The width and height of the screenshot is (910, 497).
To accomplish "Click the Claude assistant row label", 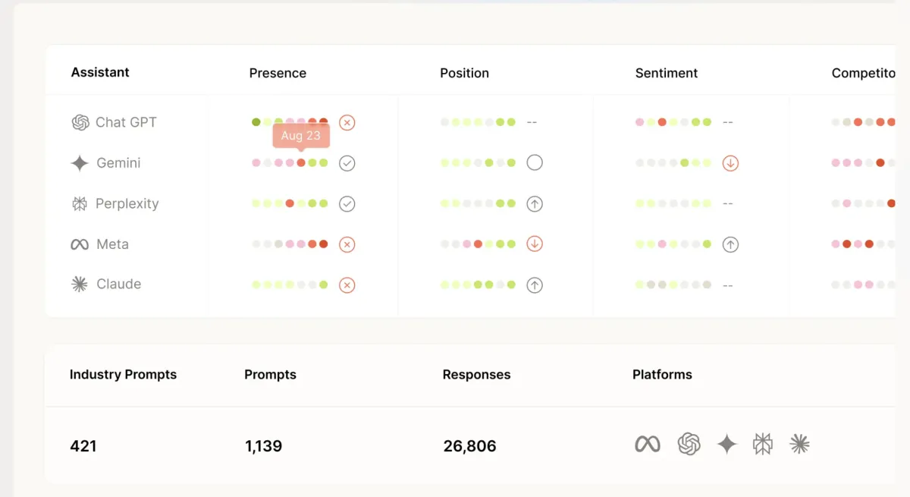I will [118, 285].
